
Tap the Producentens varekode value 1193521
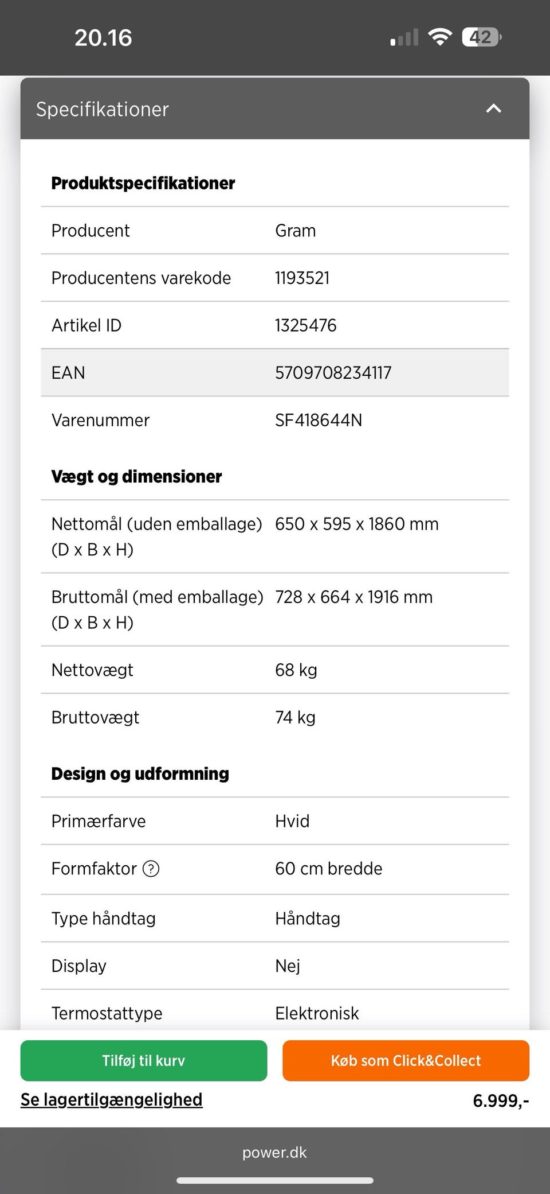point(302,278)
